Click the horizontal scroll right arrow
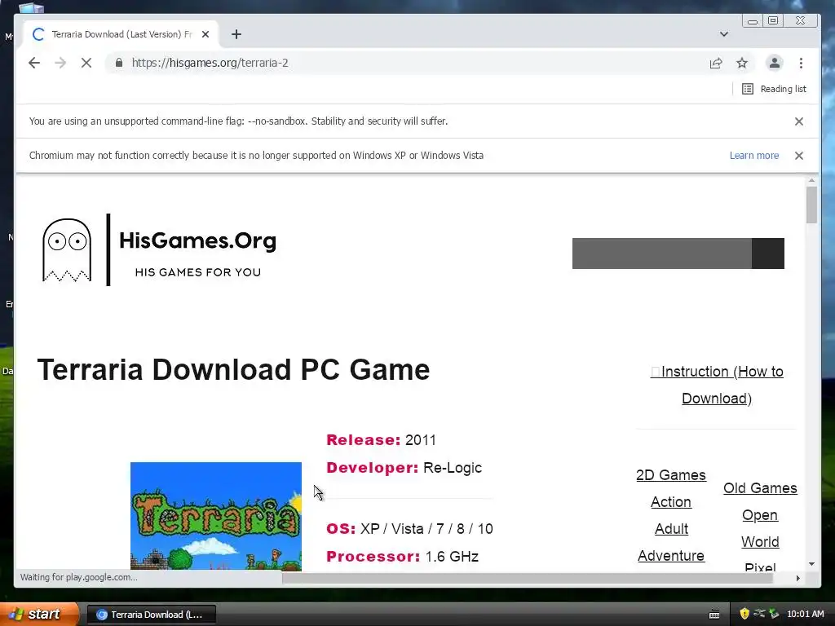This screenshot has height=626, width=835. [797, 578]
